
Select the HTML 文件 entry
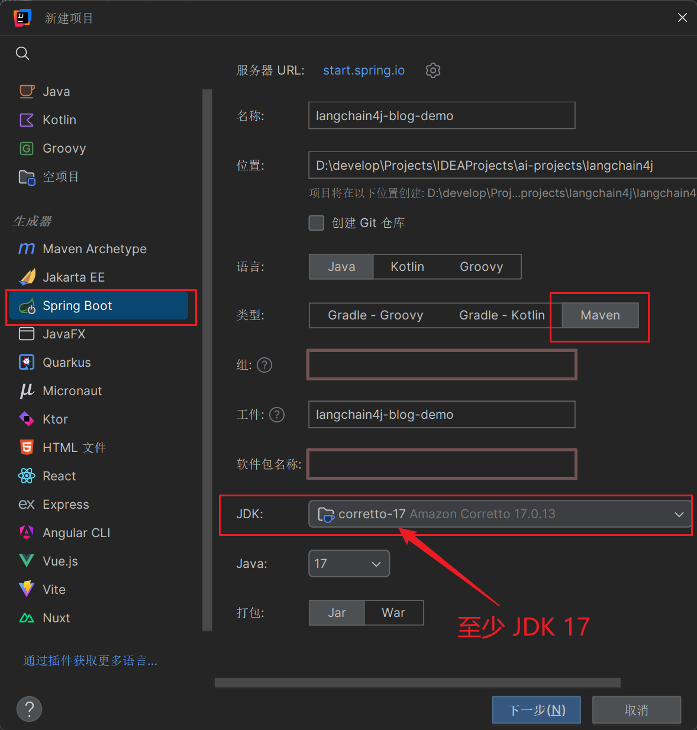(98, 448)
